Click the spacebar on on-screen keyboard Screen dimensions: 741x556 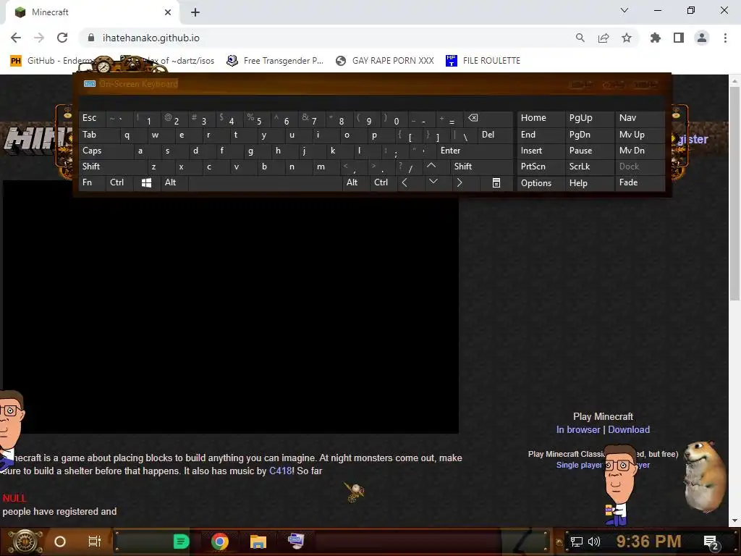point(265,183)
